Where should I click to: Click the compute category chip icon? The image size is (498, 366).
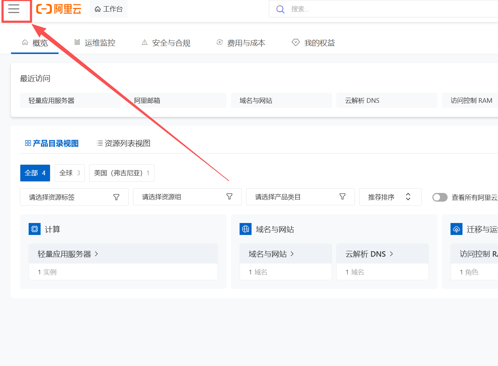click(34, 229)
